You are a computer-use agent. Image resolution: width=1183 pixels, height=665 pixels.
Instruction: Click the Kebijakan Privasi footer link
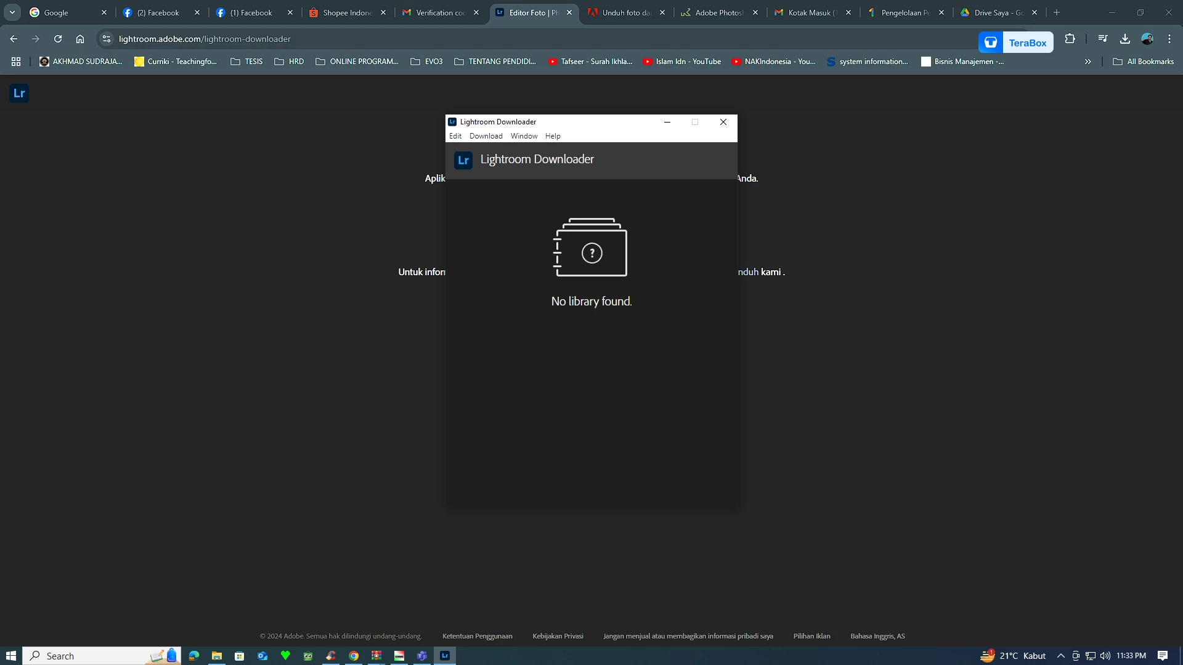coord(558,636)
